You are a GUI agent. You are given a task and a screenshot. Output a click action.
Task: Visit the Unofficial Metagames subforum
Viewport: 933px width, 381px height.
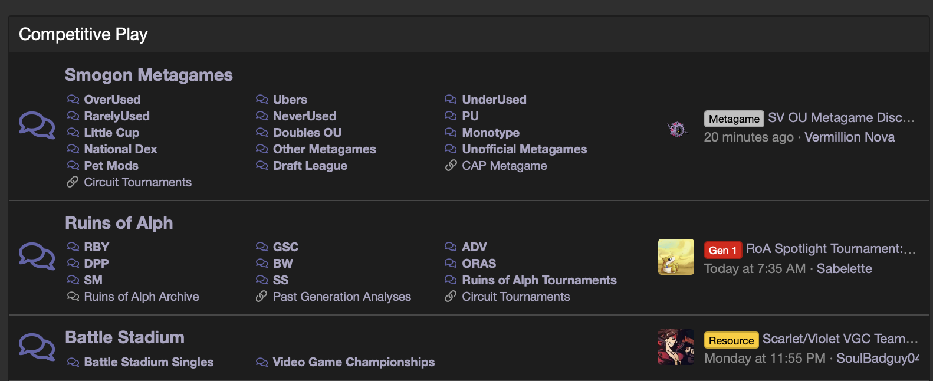point(524,149)
